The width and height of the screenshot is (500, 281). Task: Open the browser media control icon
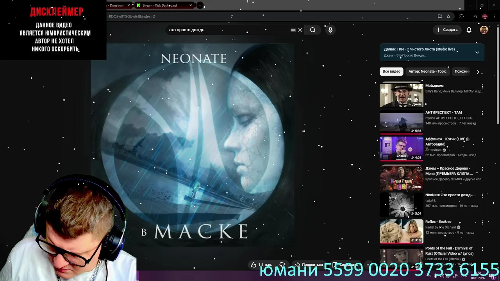pos(475,16)
